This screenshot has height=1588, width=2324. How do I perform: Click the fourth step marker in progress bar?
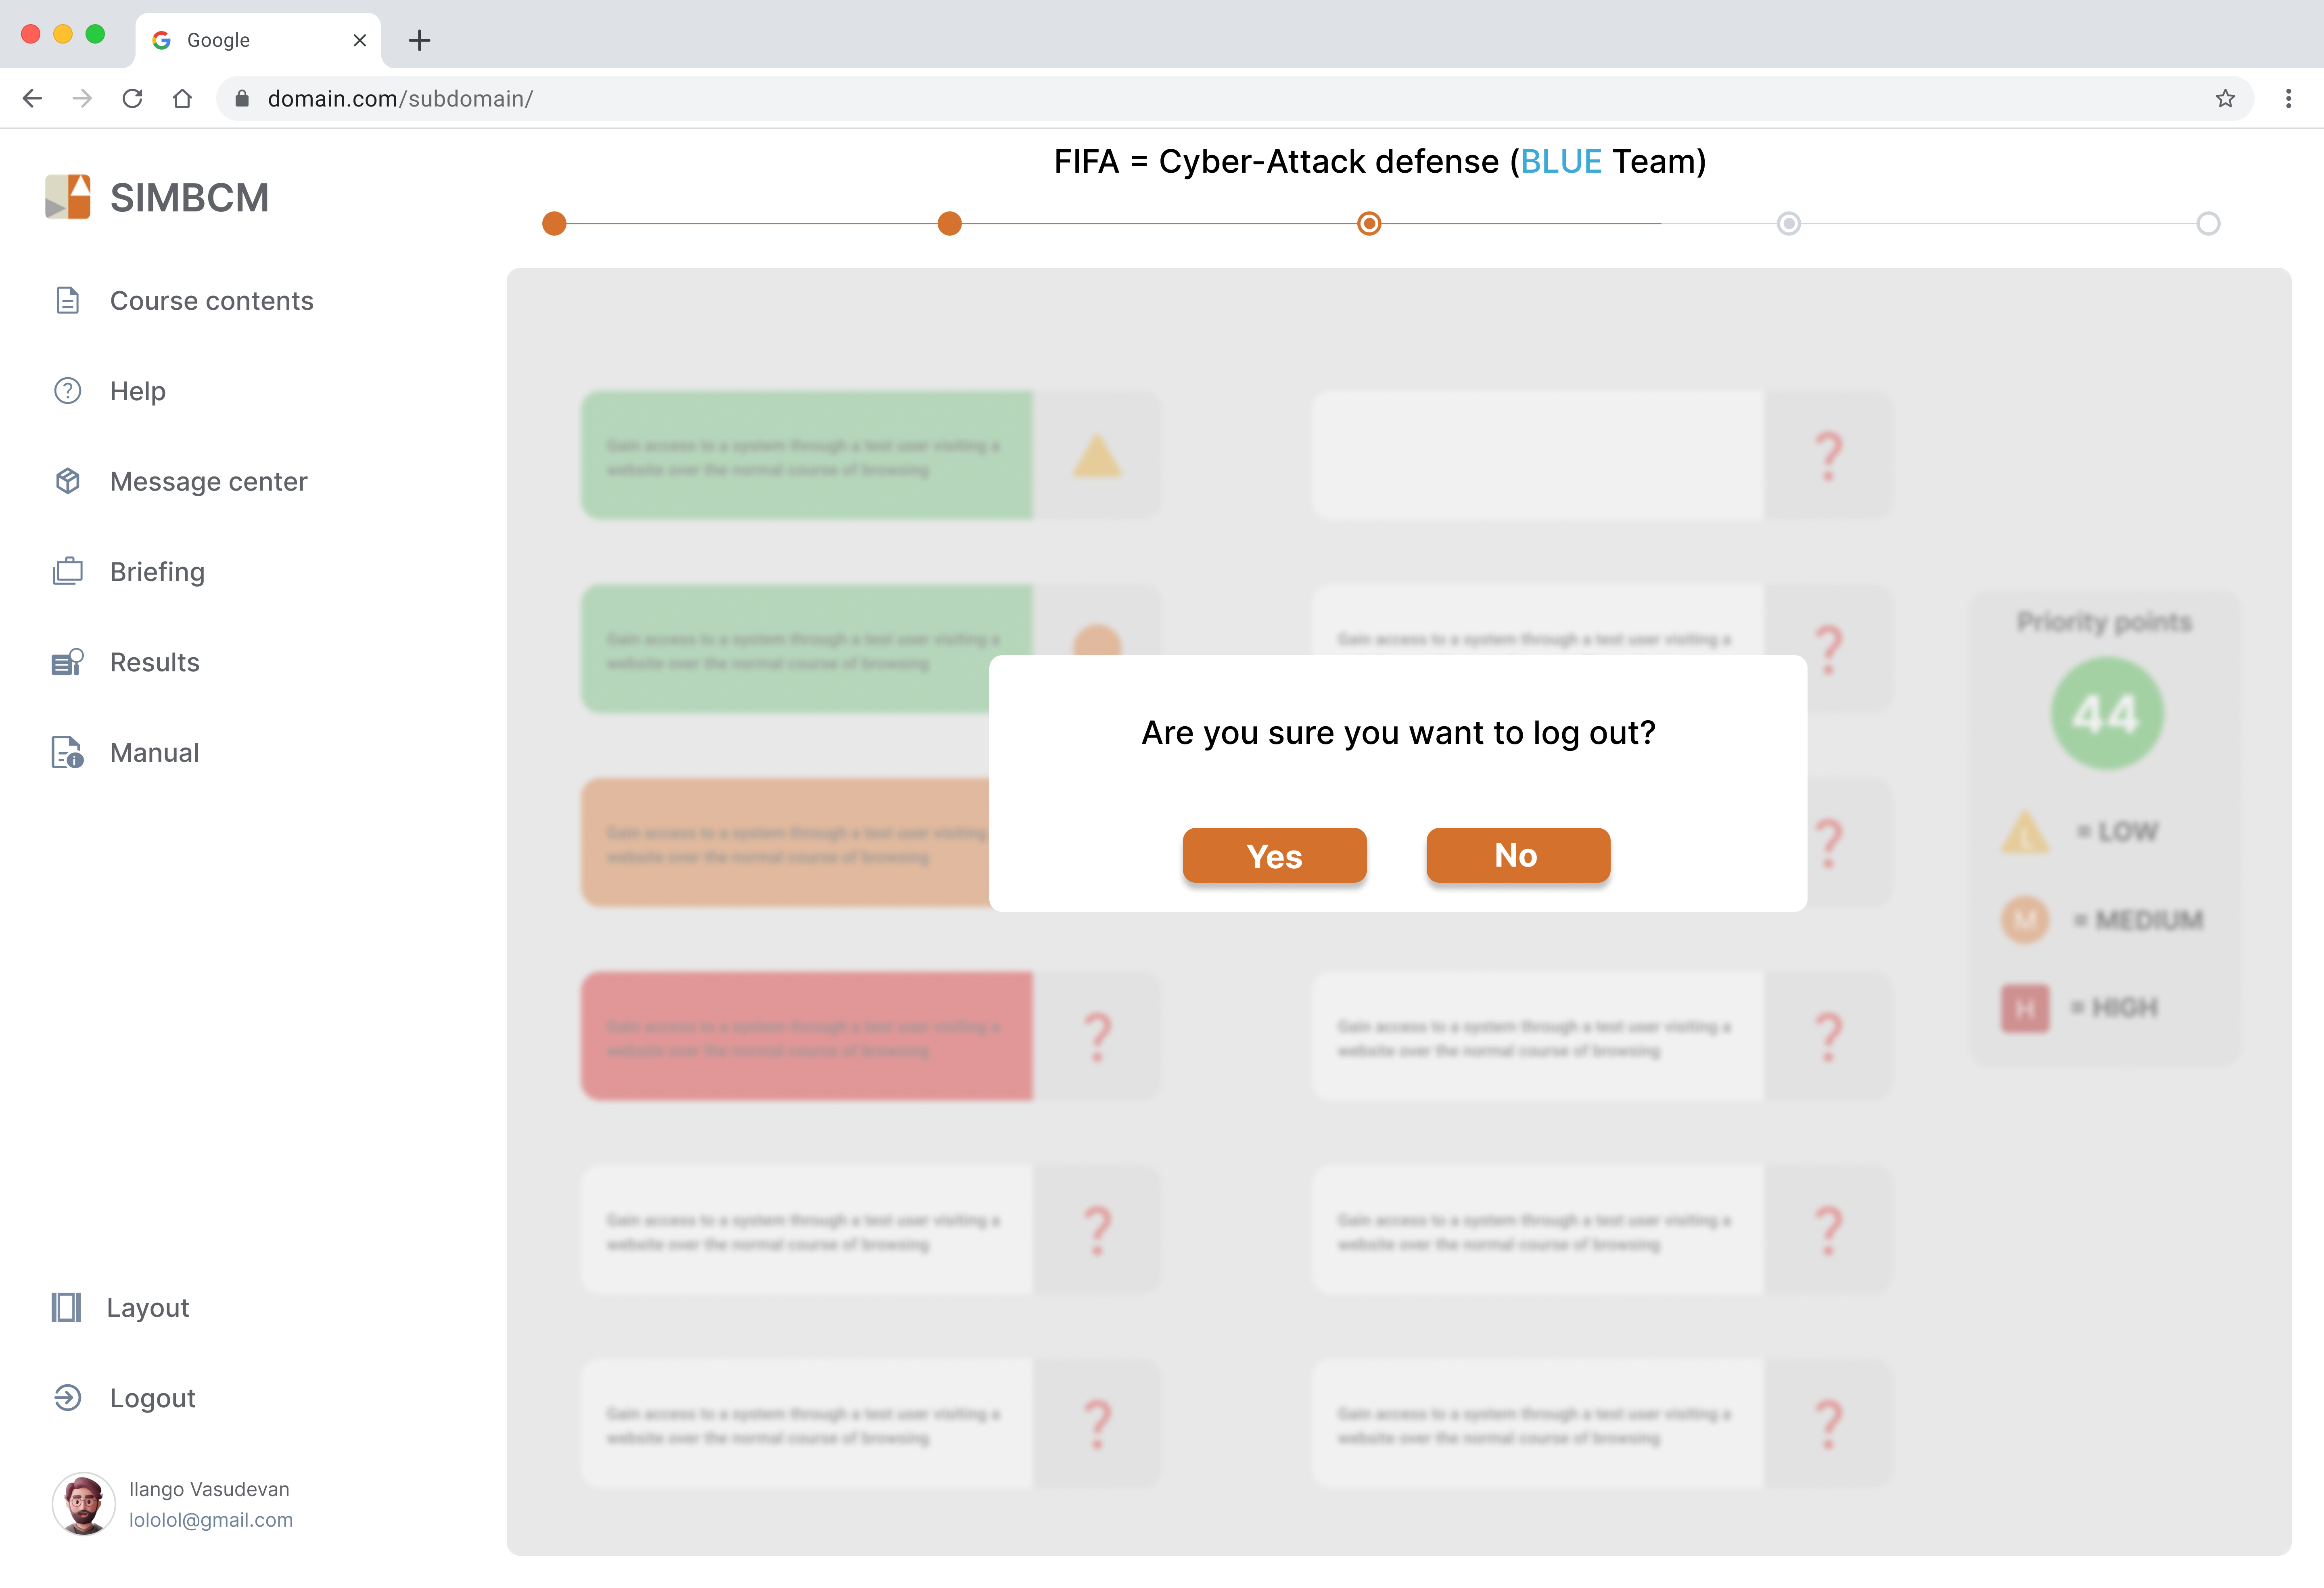[x=1789, y=223]
